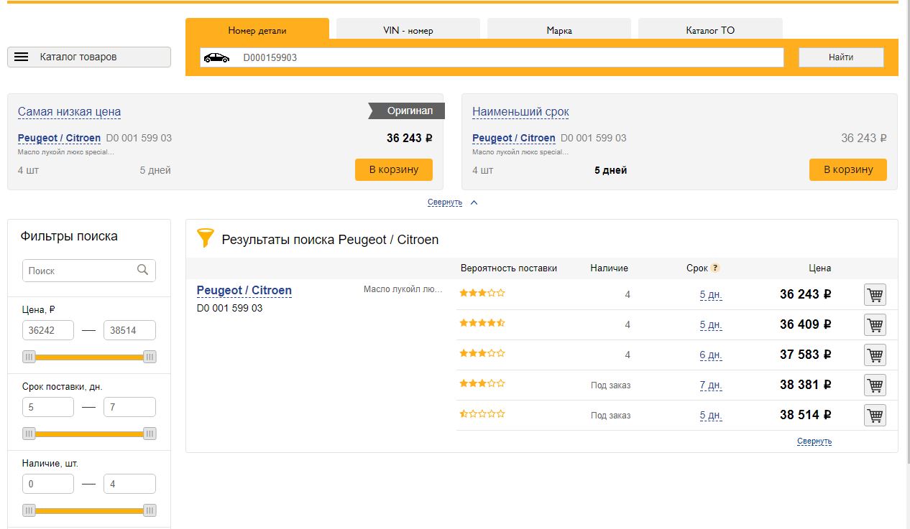
Task: Click the Наличие column header
Action: click(x=610, y=268)
